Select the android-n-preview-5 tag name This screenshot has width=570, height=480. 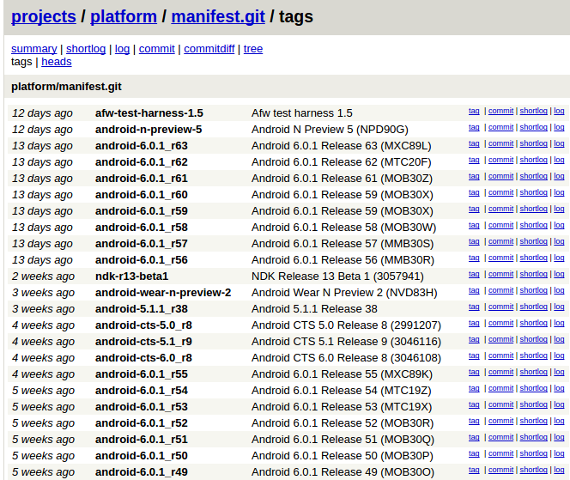coord(149,130)
